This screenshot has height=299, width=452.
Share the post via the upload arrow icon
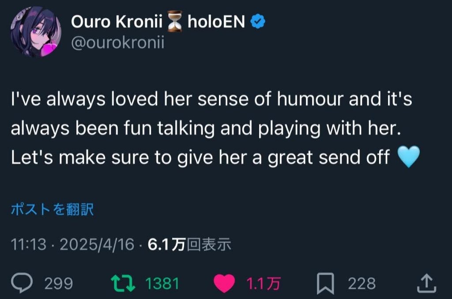(427, 284)
